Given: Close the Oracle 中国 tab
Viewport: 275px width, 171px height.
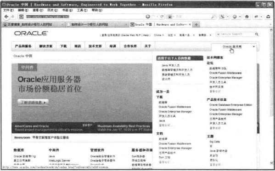Looking at the screenshot, I should [190, 24].
